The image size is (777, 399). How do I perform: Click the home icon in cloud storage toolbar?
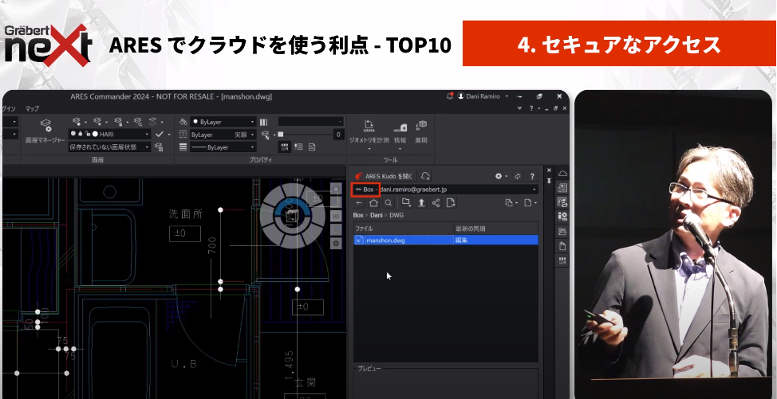(x=373, y=203)
